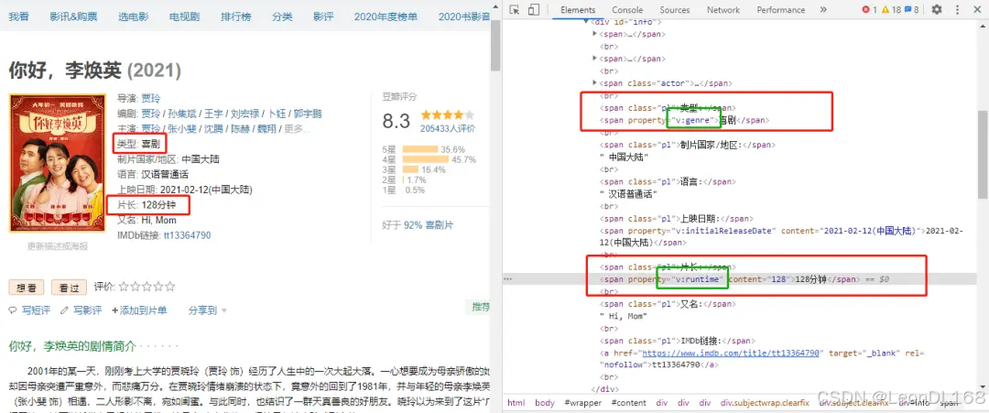This screenshot has width=989, height=413.
Task: Open the DevTools three-dot customize menu
Action: (958, 9)
